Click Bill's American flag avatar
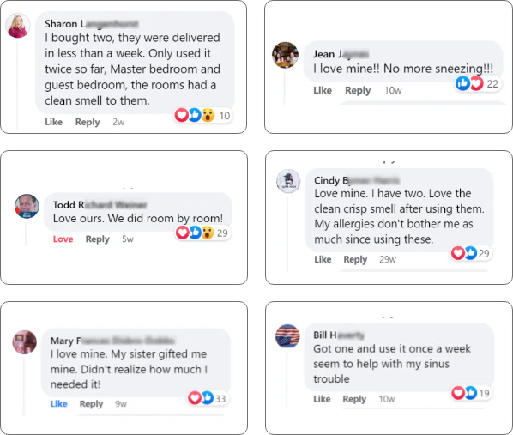The image size is (513, 435). pos(287,335)
